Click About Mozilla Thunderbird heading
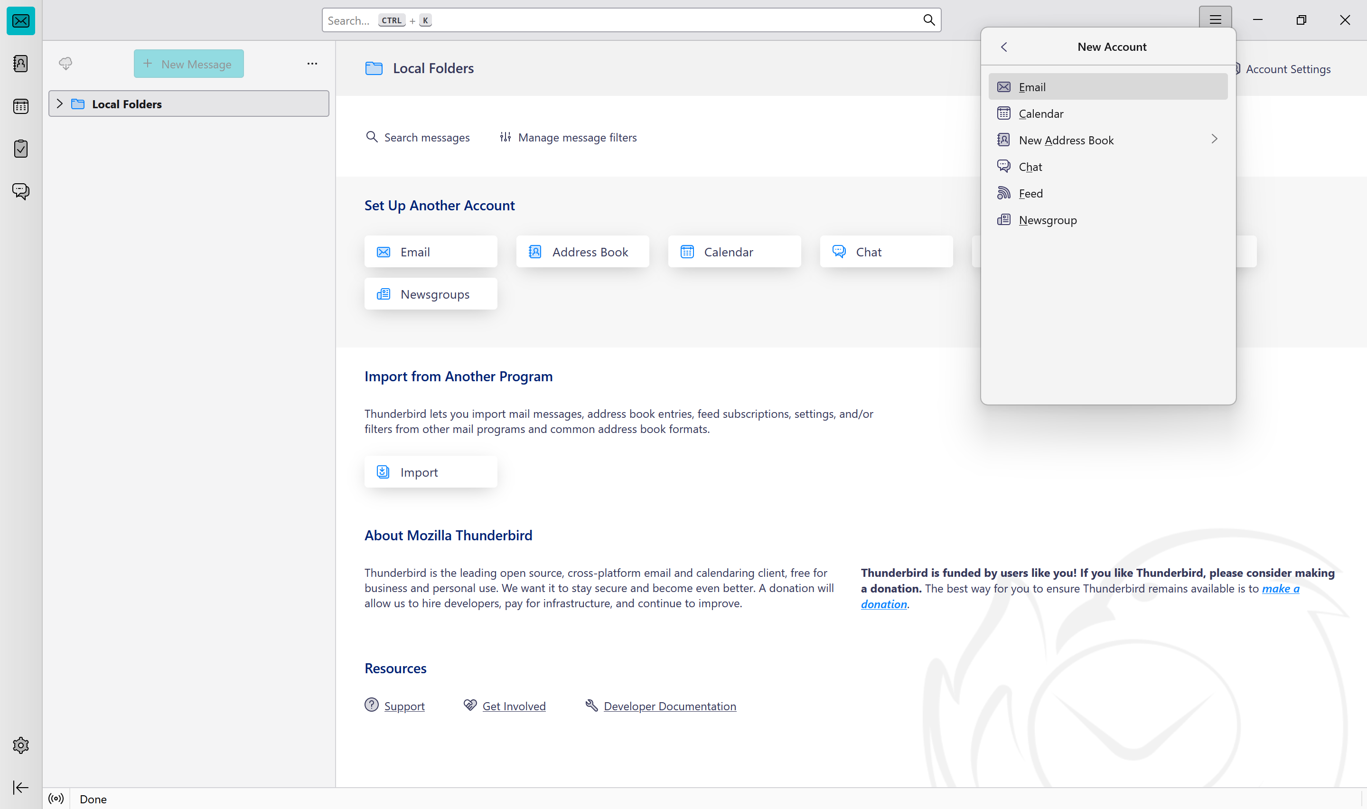Screen dimensions: 1367x809 tap(448, 536)
